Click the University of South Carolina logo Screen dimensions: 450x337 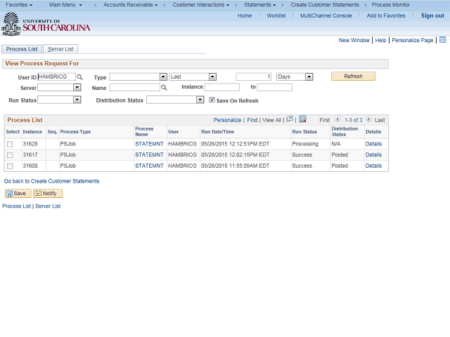46,25
